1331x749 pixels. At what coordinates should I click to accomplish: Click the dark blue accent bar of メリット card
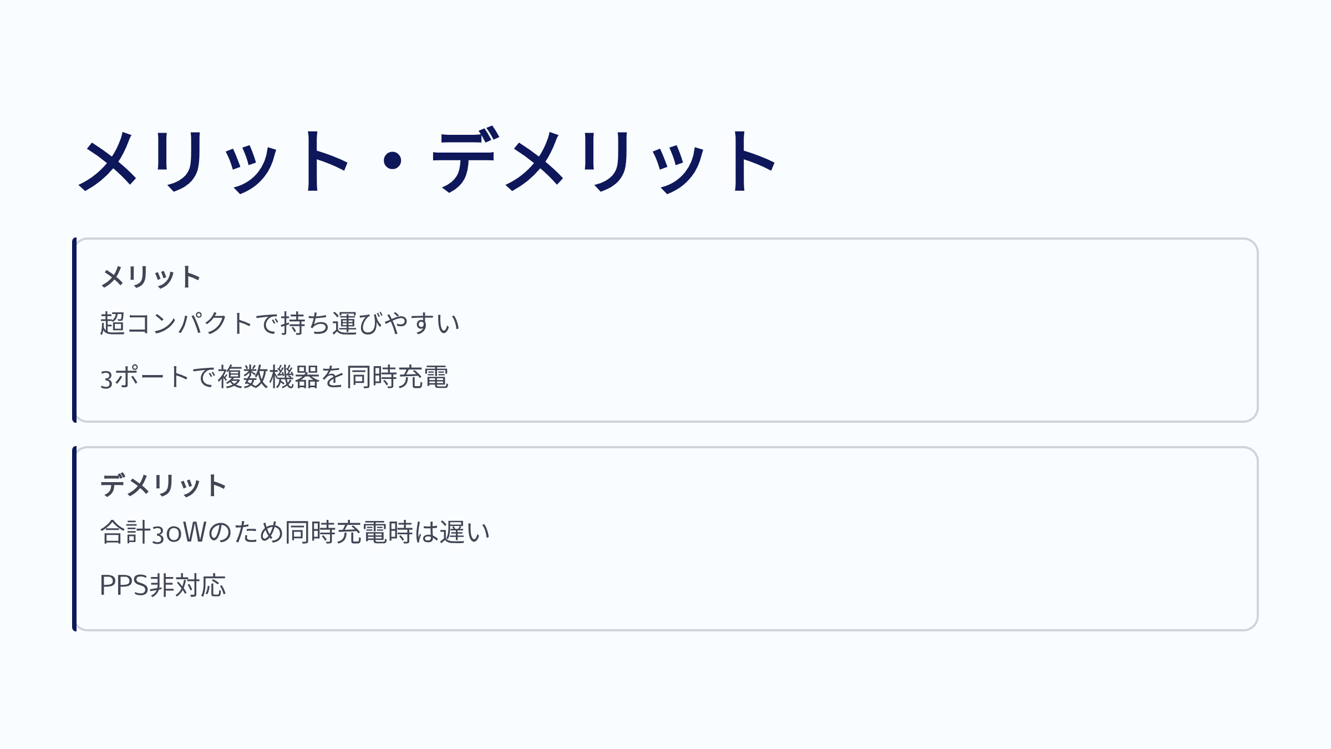(74, 330)
